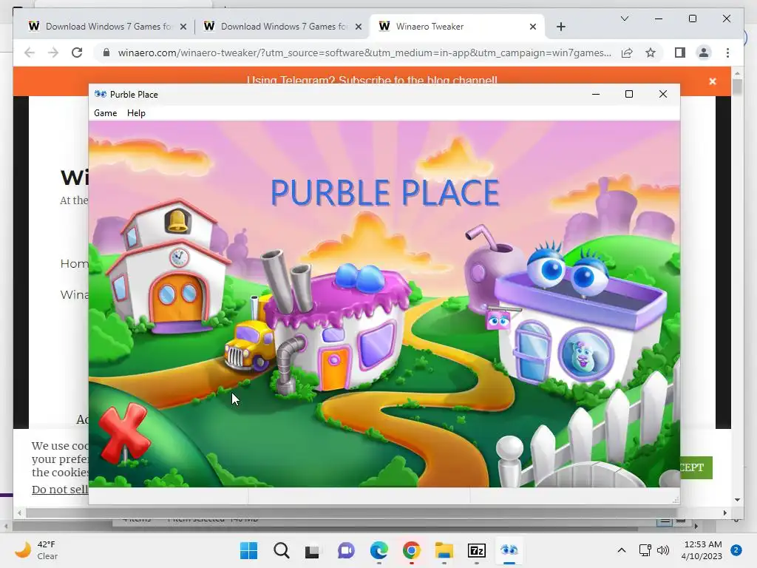Go back in Chrome

(x=30, y=53)
